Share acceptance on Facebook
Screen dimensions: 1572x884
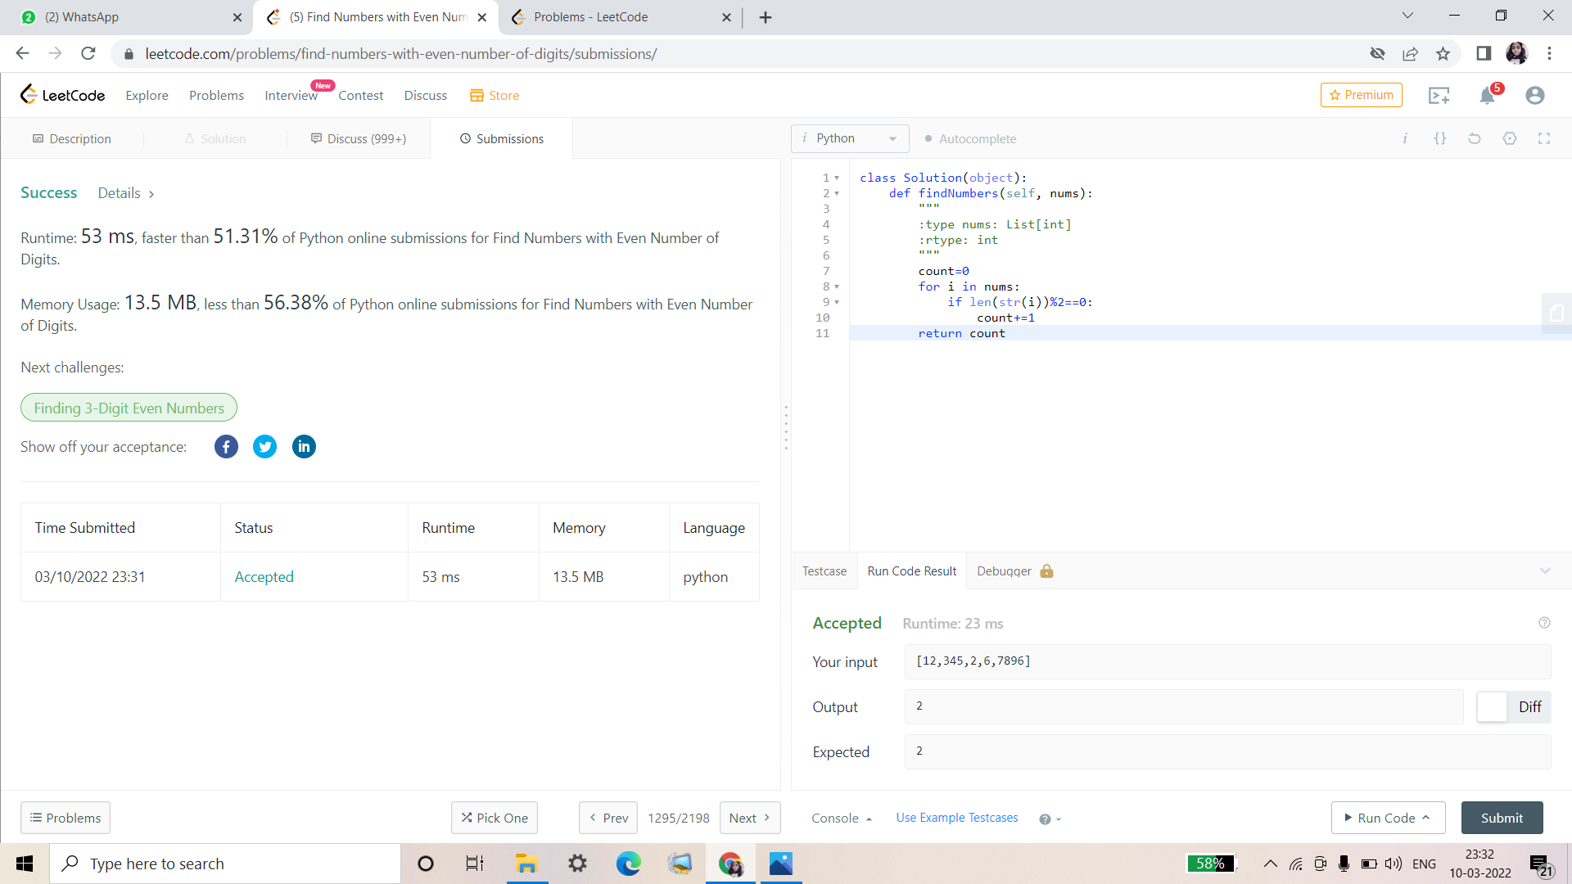pyautogui.click(x=226, y=446)
